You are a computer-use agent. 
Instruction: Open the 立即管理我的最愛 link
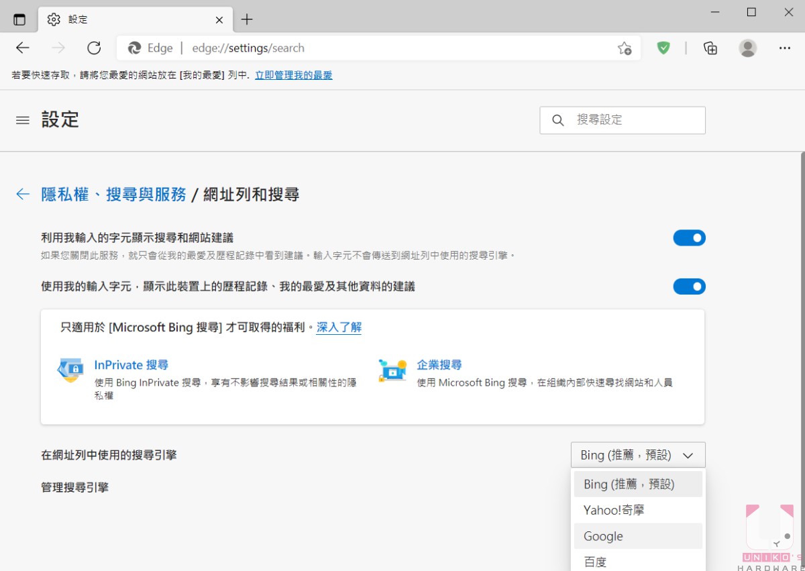(x=294, y=75)
